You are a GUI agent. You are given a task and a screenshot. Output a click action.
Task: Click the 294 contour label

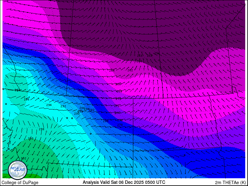(x=49, y=105)
